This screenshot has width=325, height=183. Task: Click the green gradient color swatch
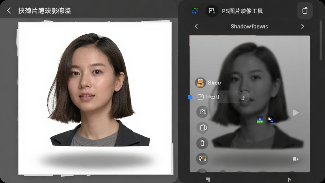[x=260, y=119]
